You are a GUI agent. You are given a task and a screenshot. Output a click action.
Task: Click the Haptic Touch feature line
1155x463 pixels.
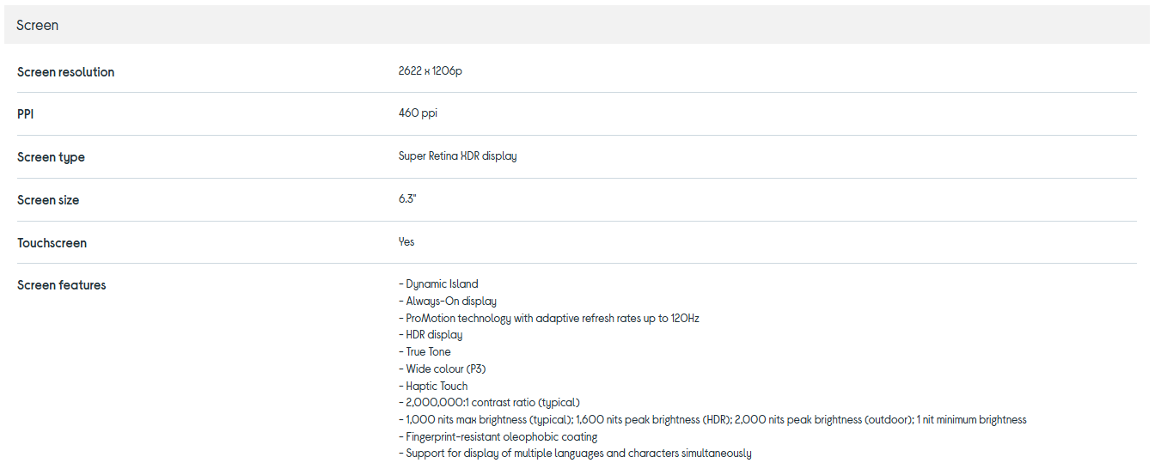pos(433,387)
